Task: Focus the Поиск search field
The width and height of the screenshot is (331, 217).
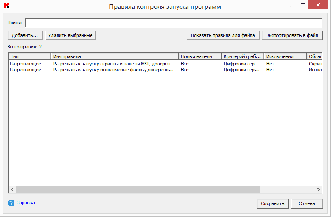Action: (173, 23)
